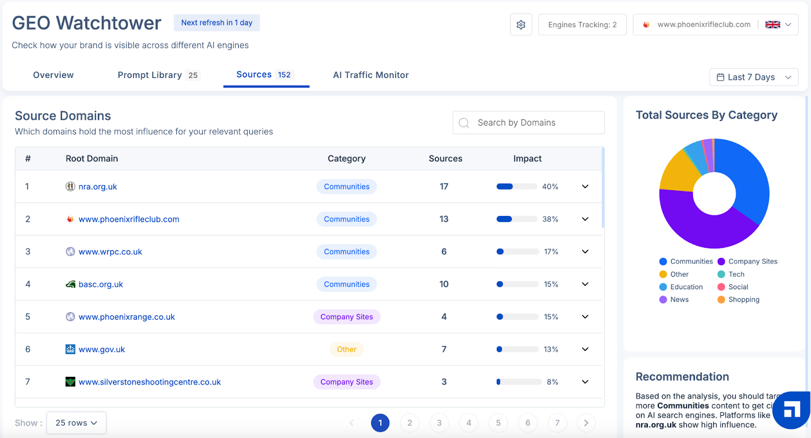811x438 pixels.
Task: Go to page 6
Action: tap(528, 423)
